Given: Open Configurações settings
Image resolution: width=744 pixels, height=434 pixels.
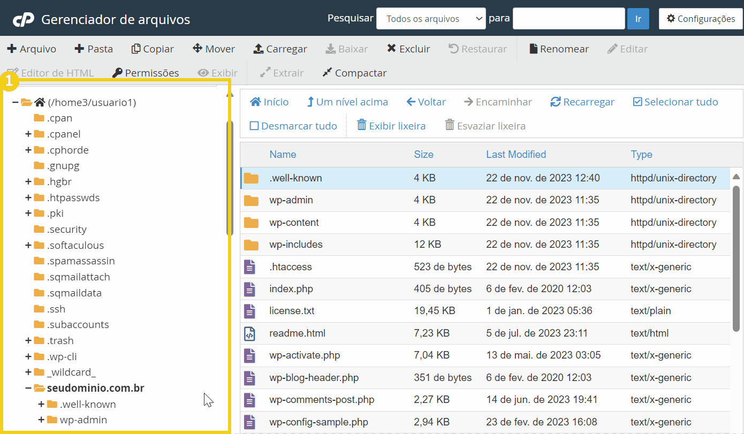Looking at the screenshot, I should [701, 19].
